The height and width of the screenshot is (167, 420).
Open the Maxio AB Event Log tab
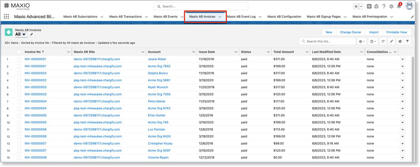[241, 17]
